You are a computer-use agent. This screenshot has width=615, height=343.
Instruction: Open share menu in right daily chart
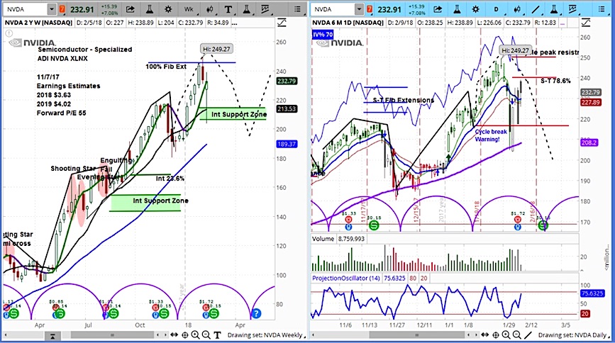(x=438, y=9)
